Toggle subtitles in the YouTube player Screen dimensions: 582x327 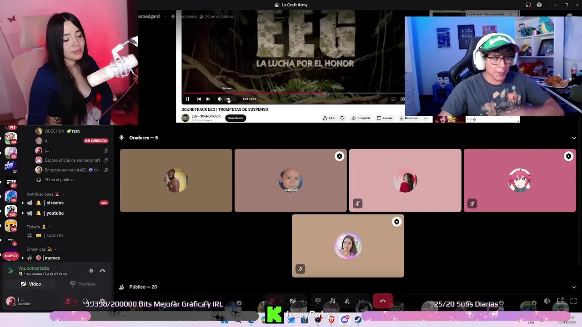pos(393,99)
